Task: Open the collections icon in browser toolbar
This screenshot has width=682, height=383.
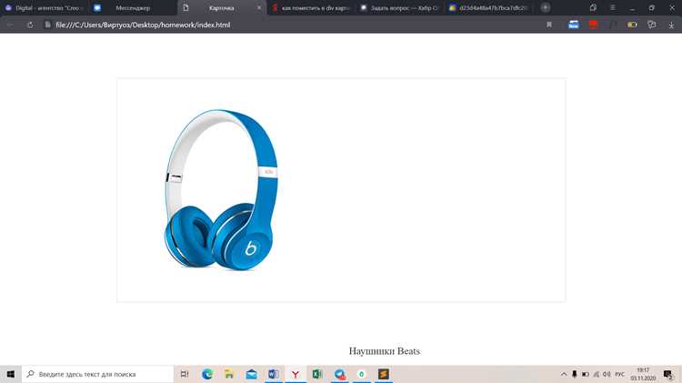Action: click(652, 25)
